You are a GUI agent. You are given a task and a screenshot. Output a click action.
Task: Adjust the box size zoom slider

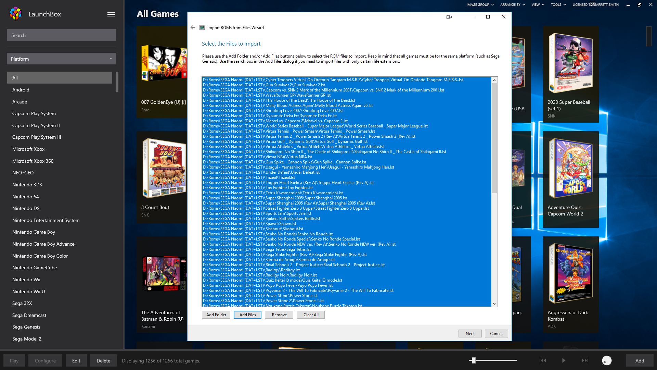tap(474, 360)
